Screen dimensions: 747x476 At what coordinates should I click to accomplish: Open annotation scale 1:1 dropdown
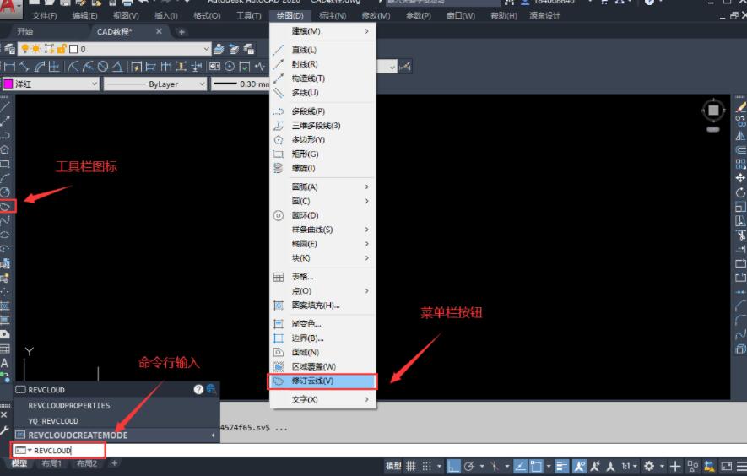click(x=629, y=466)
